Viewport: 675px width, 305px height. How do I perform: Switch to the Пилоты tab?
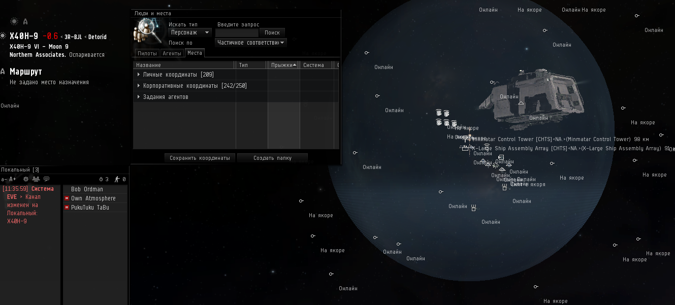click(147, 53)
